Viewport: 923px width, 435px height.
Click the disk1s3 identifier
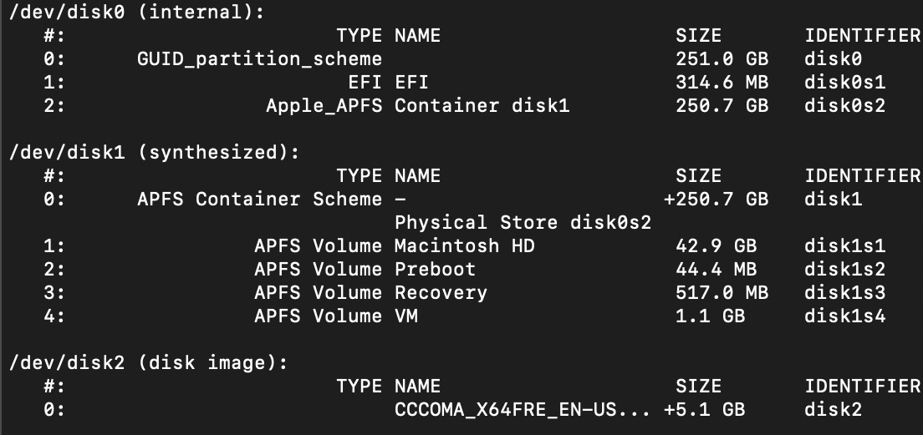pyautogui.click(x=844, y=293)
